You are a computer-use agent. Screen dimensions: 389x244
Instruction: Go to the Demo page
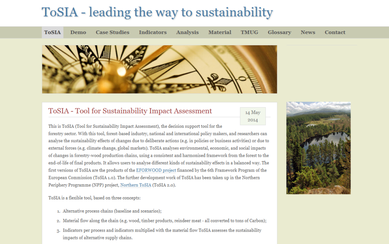[78, 33]
